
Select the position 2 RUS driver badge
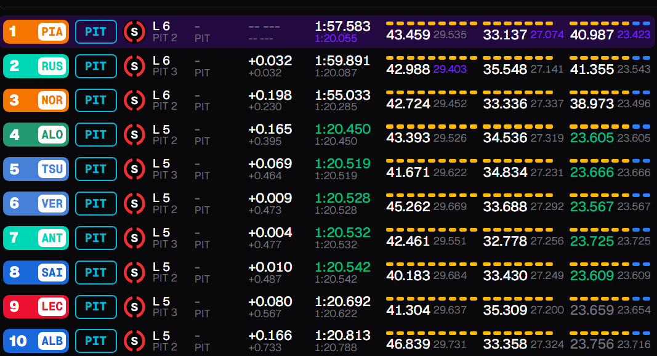click(36, 66)
